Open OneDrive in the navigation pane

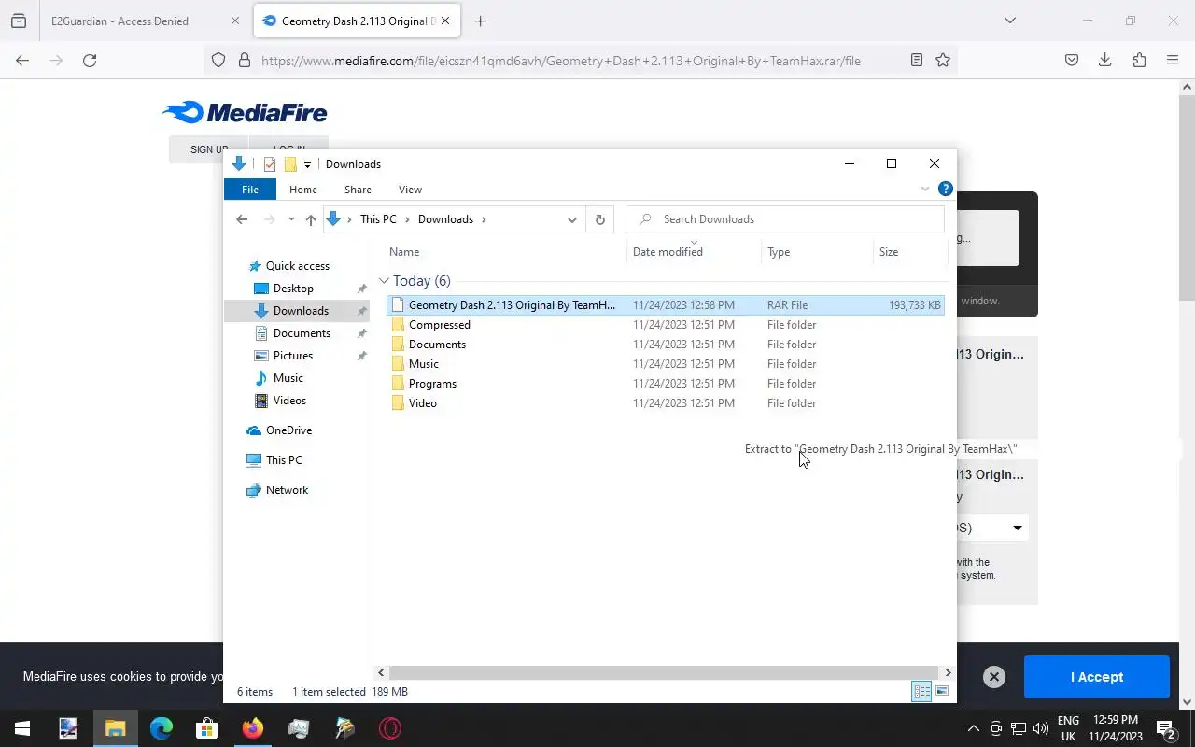[288, 430]
